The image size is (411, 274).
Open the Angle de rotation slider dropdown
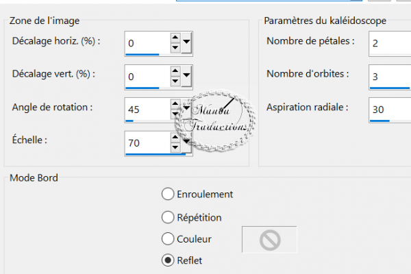click(186, 108)
